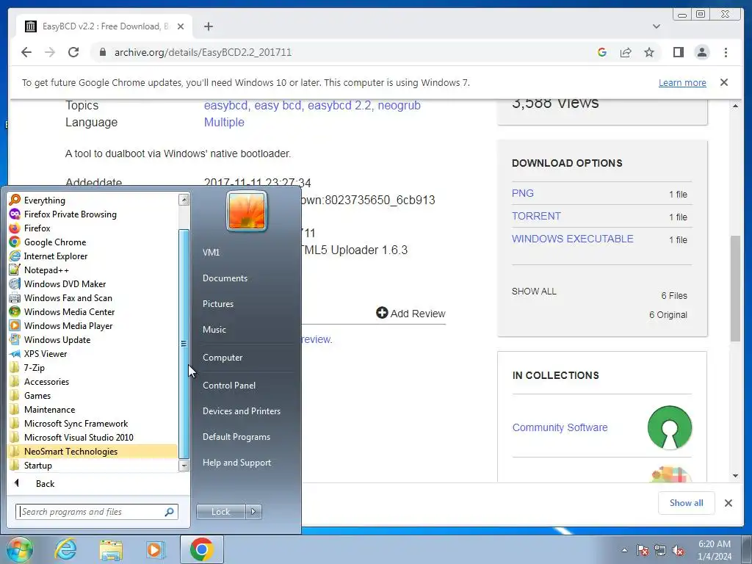
Task: Expand the Games folder
Action: [37, 395]
